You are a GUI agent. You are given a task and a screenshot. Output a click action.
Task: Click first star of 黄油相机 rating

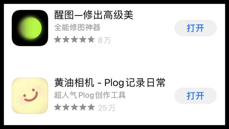click(x=58, y=107)
